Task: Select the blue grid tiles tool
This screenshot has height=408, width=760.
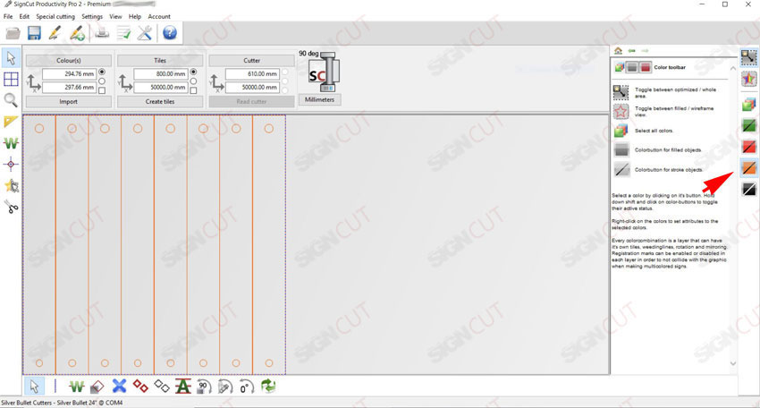Action: pyautogui.click(x=11, y=79)
